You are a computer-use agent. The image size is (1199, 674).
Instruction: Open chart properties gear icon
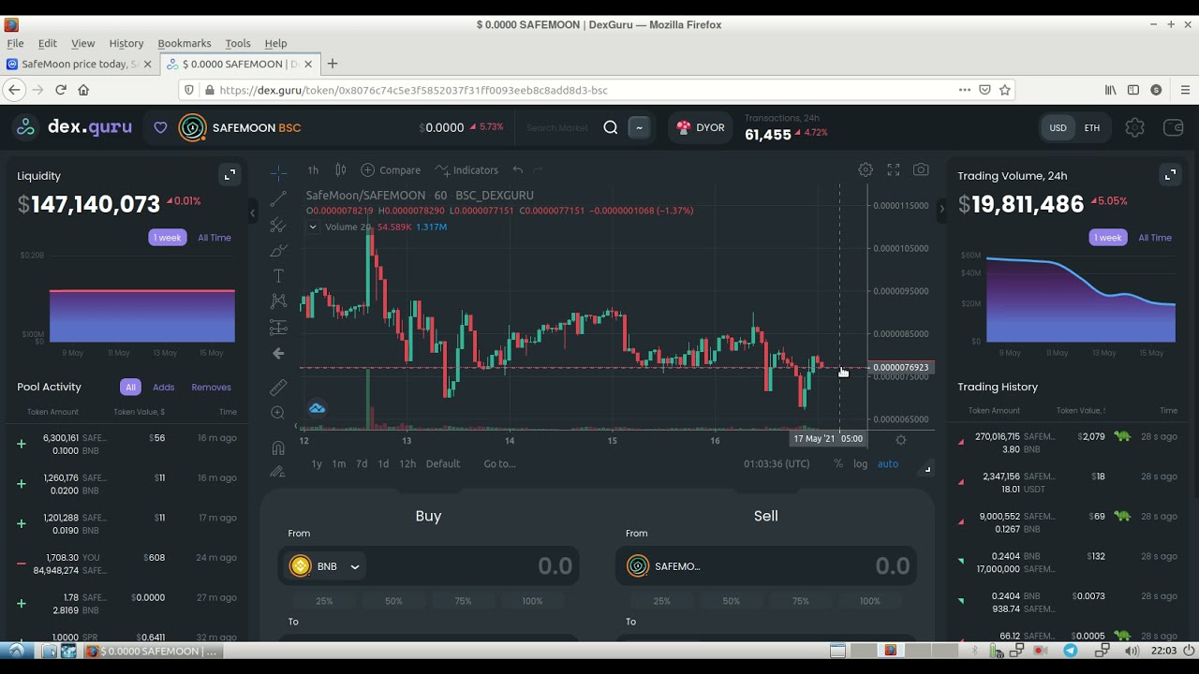click(866, 170)
